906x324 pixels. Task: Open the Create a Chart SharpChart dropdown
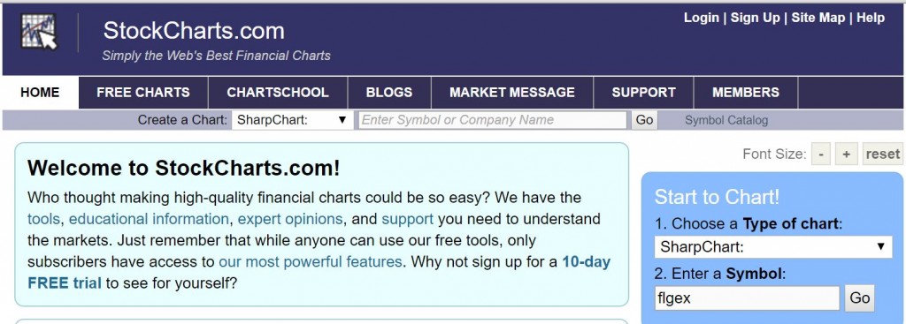point(292,120)
